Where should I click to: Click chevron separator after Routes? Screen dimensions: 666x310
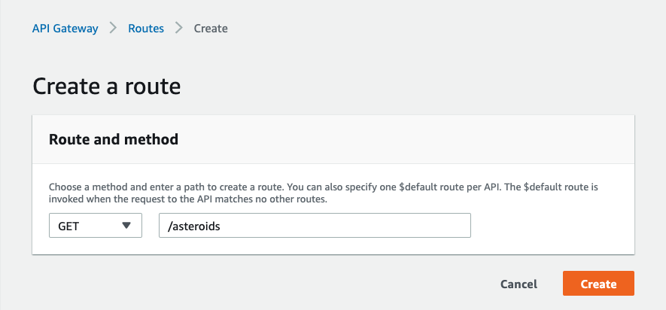click(x=179, y=29)
